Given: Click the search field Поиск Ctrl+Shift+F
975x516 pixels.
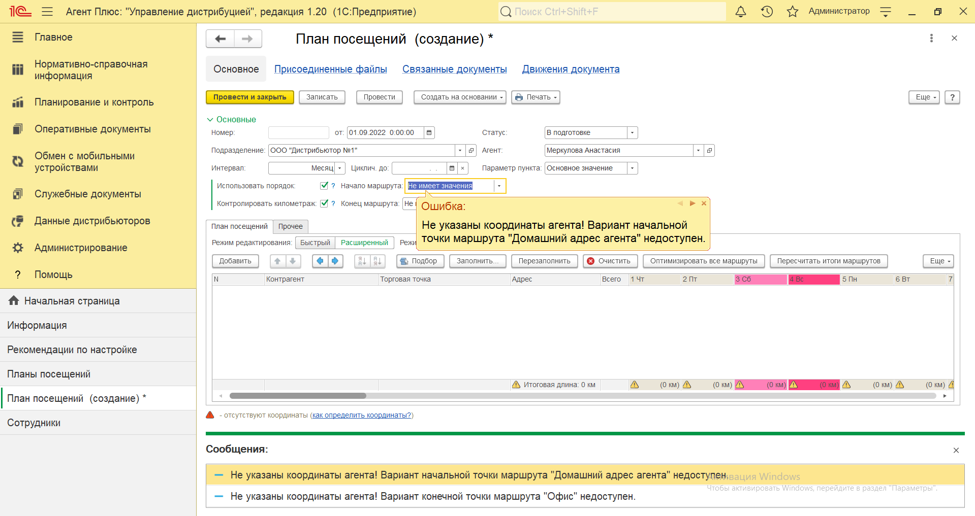Looking at the screenshot, I should pyautogui.click(x=612, y=11).
